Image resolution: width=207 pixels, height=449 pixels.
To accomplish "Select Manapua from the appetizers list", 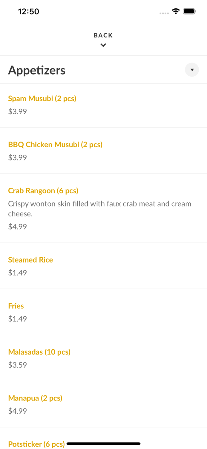I will pyautogui.click(x=35, y=398).
